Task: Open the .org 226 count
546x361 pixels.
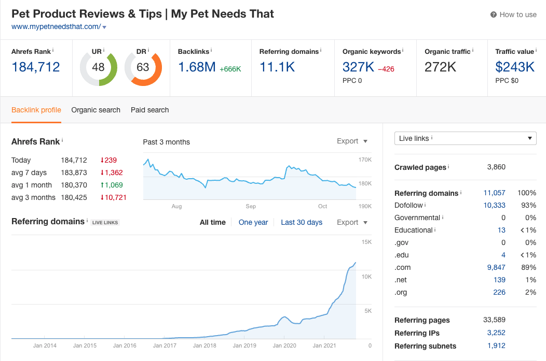Action: (499, 293)
